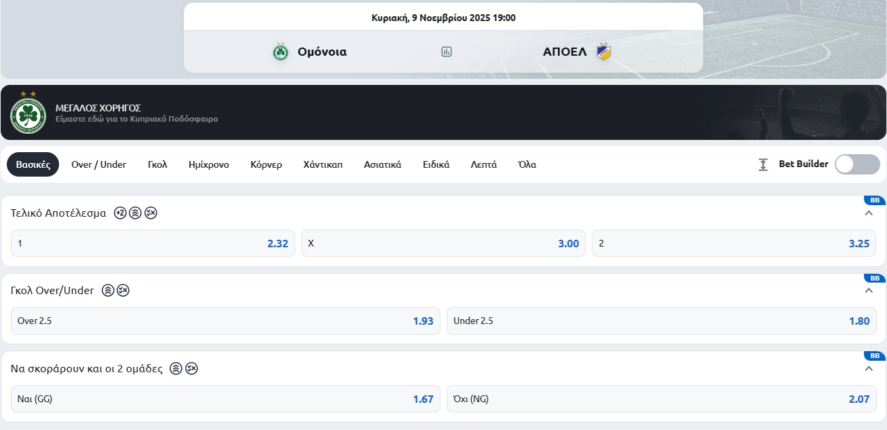Select the Ημίχρονο tab
Viewport: 887px width, 430px height.
pos(209,164)
